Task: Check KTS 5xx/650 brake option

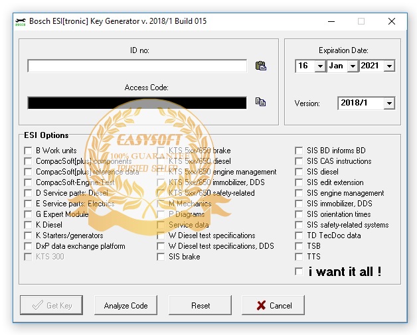Action: click(x=161, y=151)
